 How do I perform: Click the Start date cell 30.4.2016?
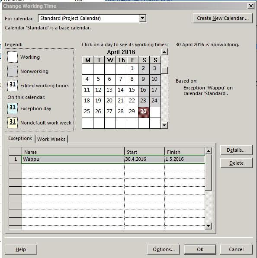pos(145,159)
